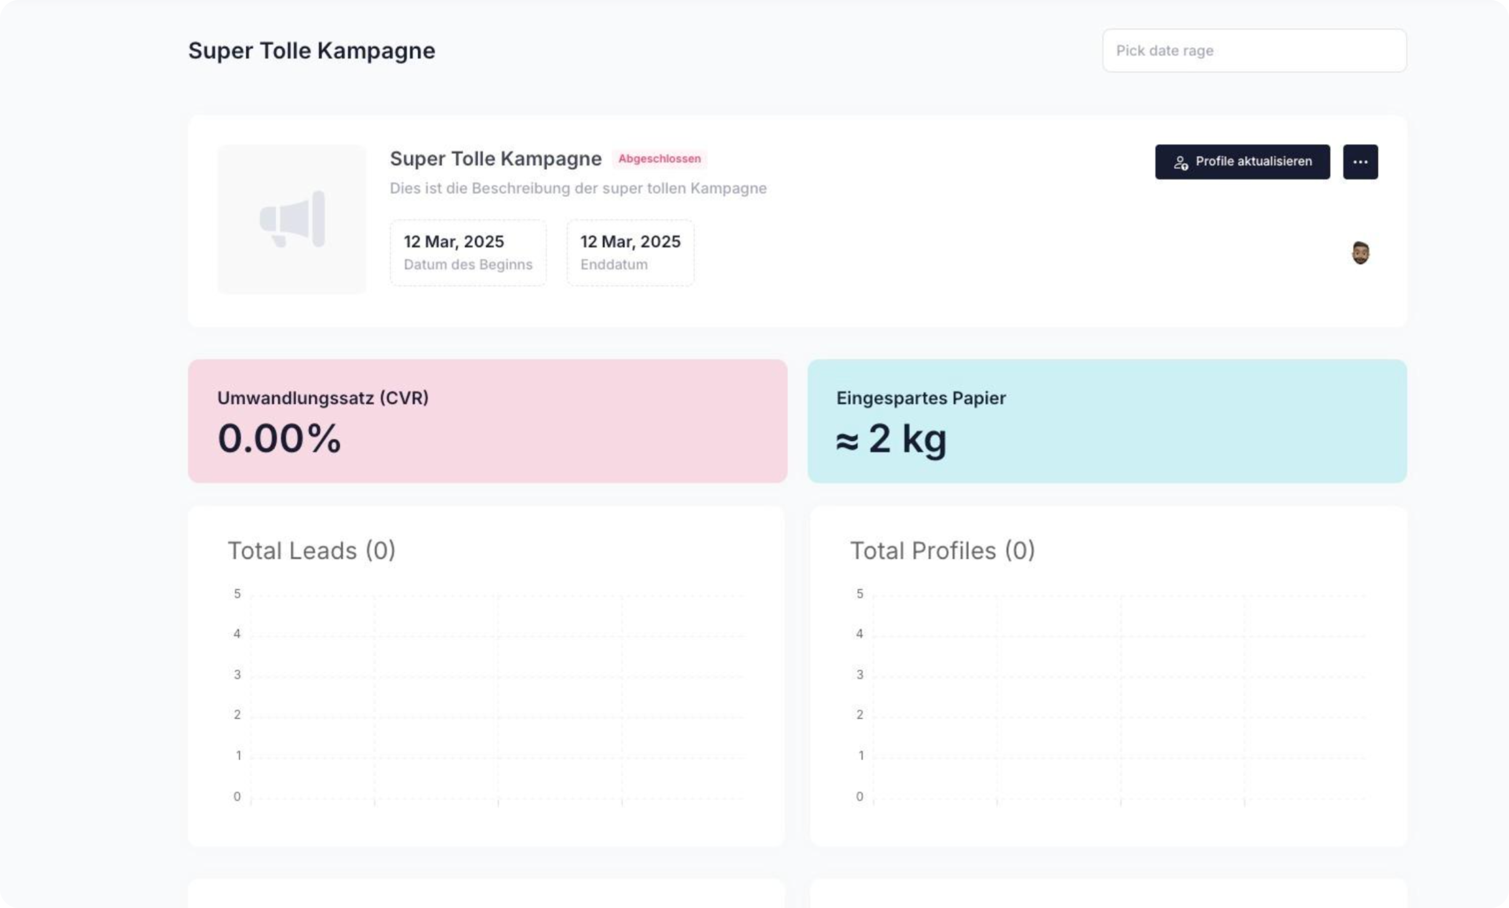Click the Super Tolle Kampagne card title
Image resolution: width=1509 pixels, height=908 pixels.
tap(495, 158)
